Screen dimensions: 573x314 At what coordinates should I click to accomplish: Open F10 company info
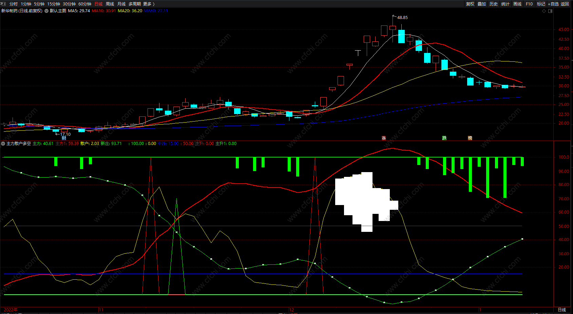529,4
